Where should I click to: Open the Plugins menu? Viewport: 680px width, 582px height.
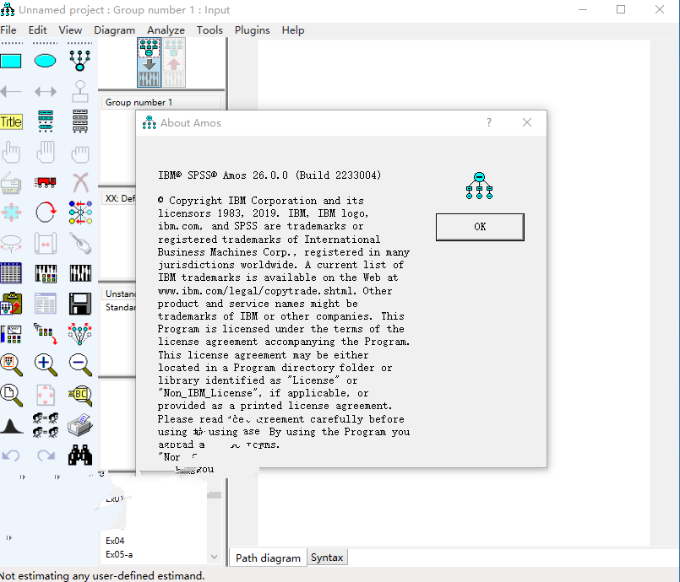tap(252, 30)
